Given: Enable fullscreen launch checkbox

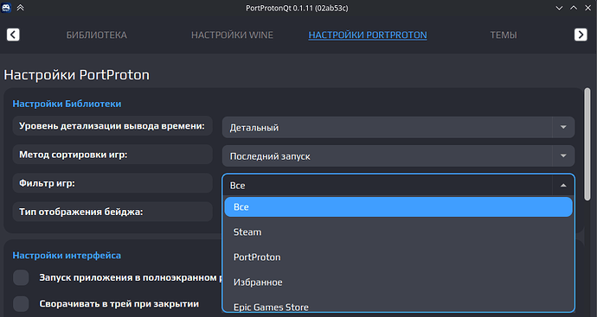Looking at the screenshot, I should [x=21, y=277].
